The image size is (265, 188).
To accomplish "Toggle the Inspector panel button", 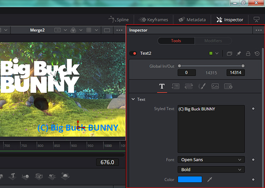I will 230,20.
